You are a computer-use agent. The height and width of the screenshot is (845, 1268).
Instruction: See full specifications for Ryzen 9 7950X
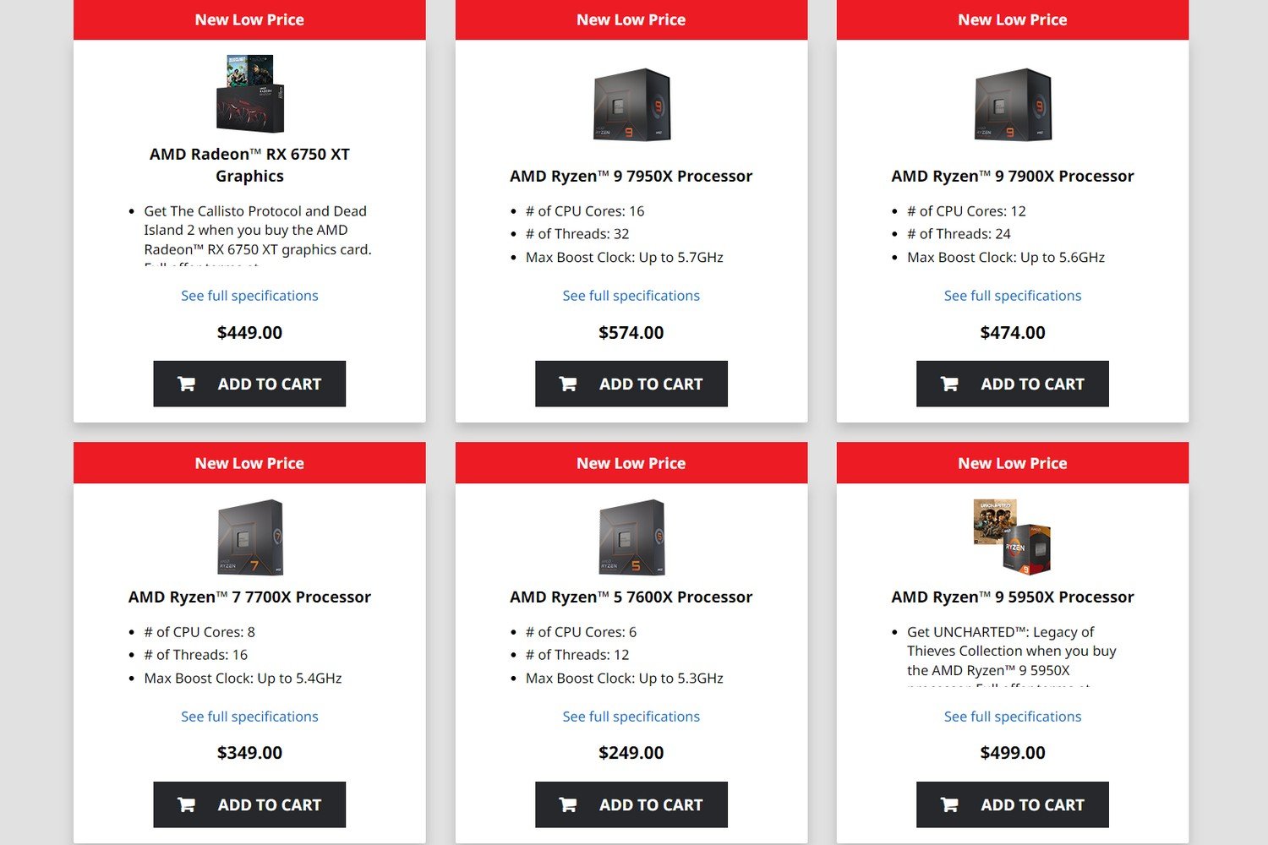631,296
